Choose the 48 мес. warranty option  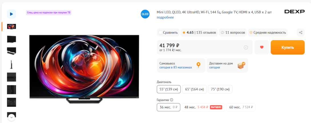[203, 107]
